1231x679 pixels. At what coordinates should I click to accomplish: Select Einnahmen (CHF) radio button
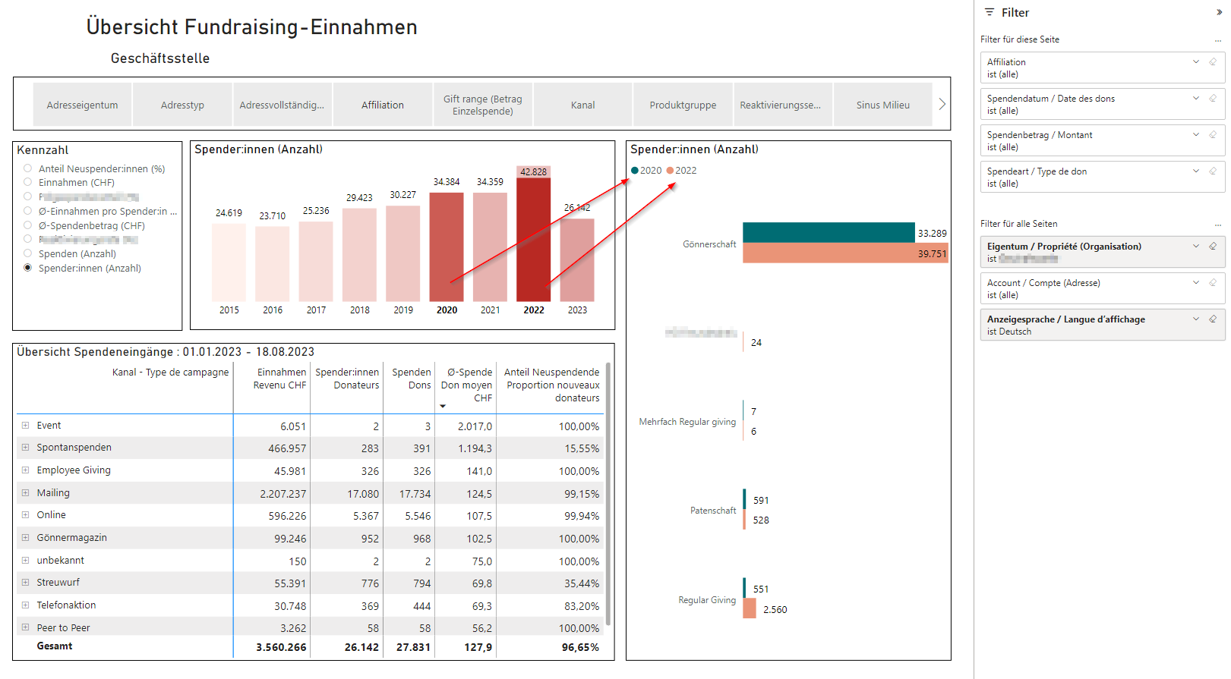[28, 182]
